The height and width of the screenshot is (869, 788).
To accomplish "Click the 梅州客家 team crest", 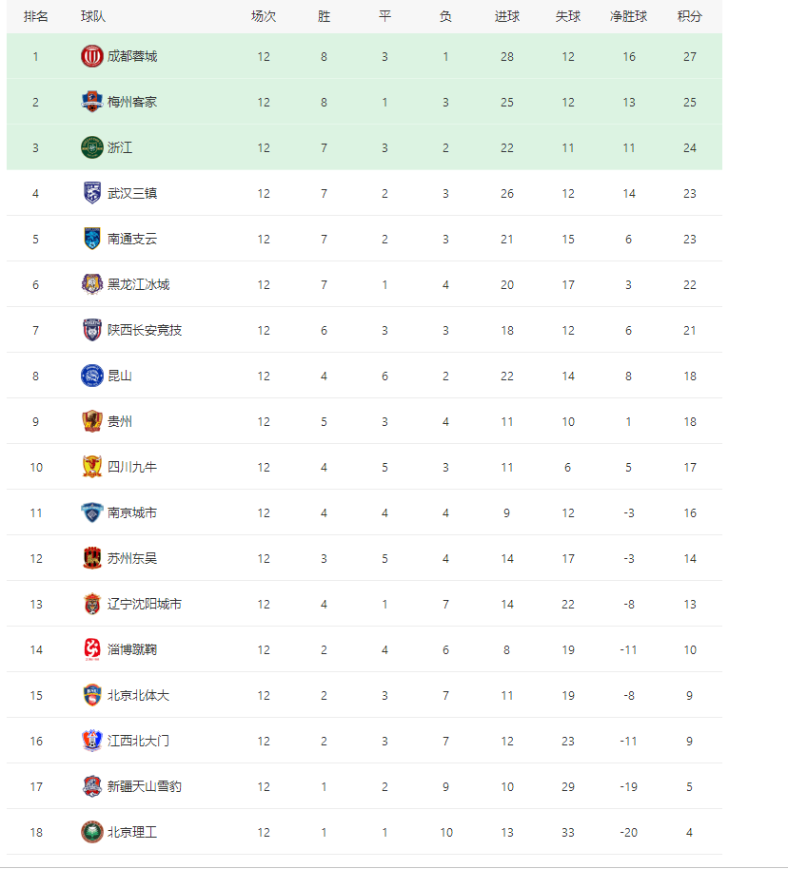I will pyautogui.click(x=92, y=102).
